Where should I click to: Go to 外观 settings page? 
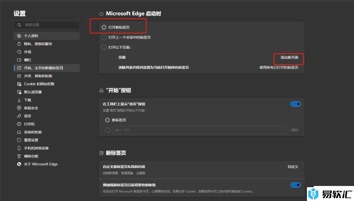tap(47, 52)
